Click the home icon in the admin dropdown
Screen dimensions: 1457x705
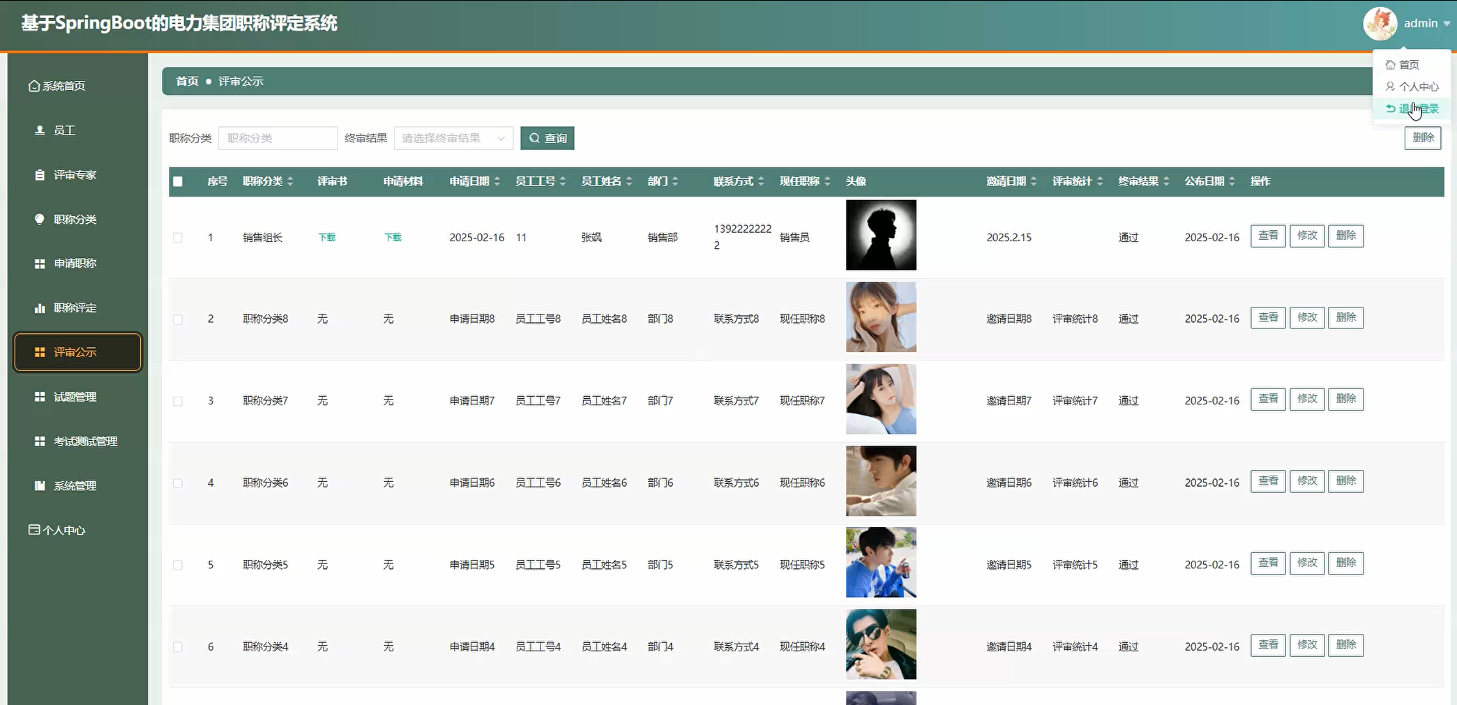(1390, 65)
